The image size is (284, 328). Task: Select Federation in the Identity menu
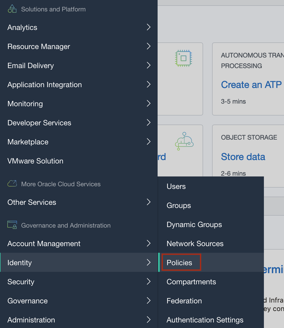tap(184, 301)
